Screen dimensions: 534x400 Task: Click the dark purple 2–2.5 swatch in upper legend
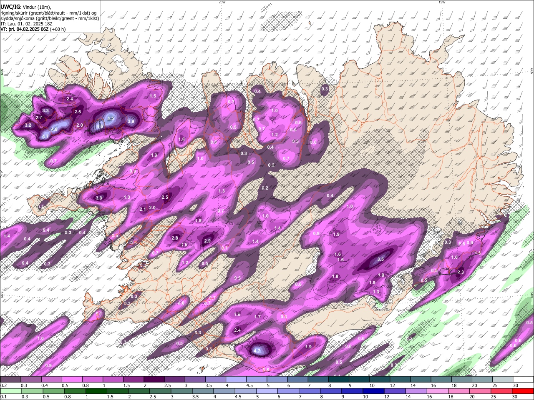pos(154,380)
